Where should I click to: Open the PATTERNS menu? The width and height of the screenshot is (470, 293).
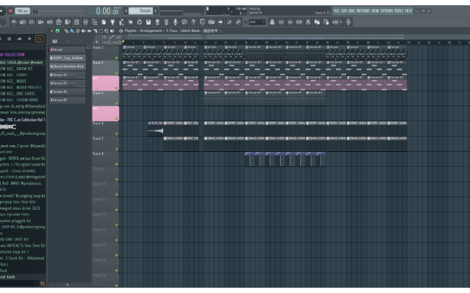pyautogui.click(x=363, y=11)
